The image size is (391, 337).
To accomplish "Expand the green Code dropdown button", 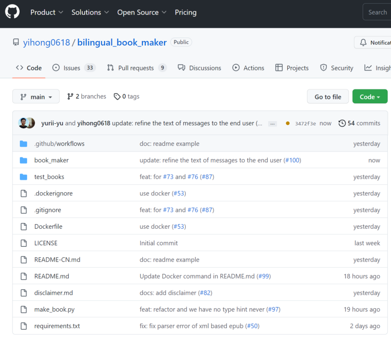I will (x=370, y=97).
